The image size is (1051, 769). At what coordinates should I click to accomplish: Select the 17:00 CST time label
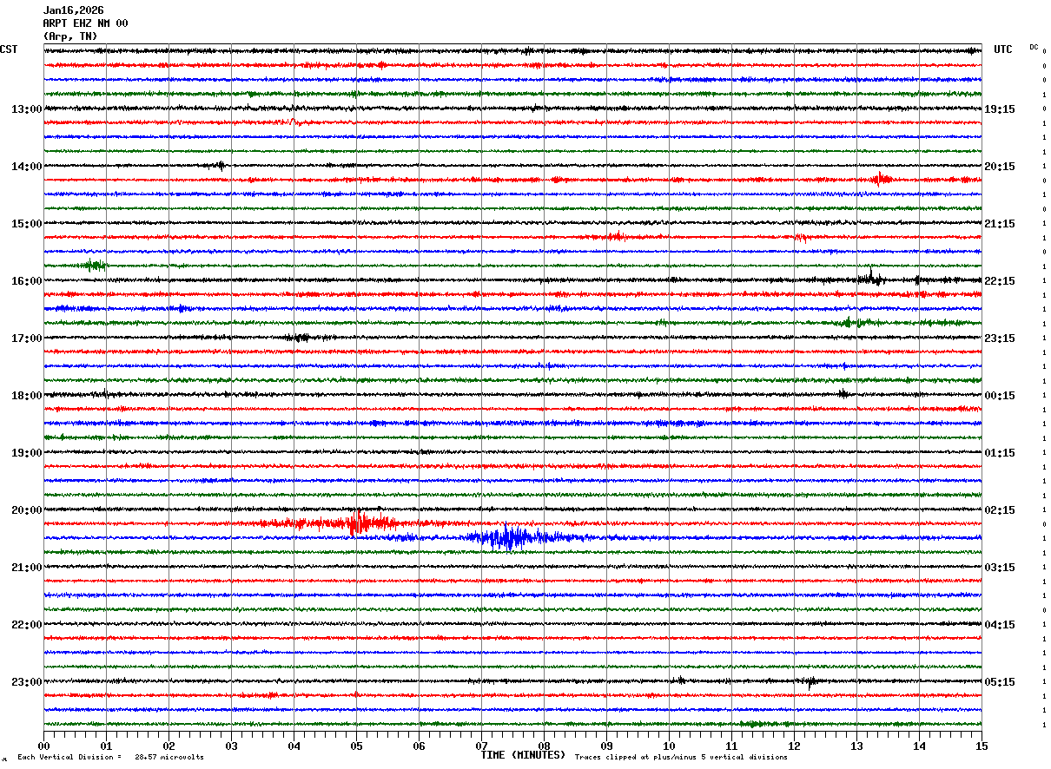click(26, 338)
